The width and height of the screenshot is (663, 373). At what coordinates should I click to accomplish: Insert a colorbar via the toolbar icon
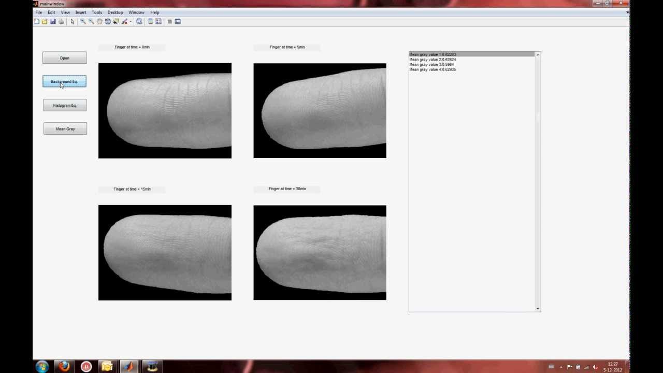pyautogui.click(x=151, y=21)
